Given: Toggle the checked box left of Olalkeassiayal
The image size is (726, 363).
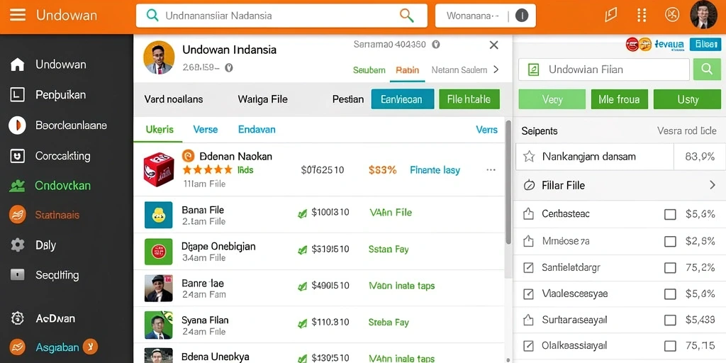Looking at the screenshot, I should [x=528, y=346].
